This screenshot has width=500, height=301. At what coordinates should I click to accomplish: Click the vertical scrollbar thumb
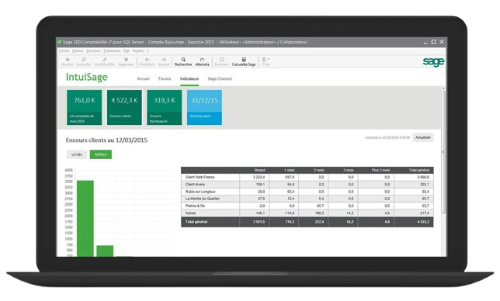[x=443, y=152]
